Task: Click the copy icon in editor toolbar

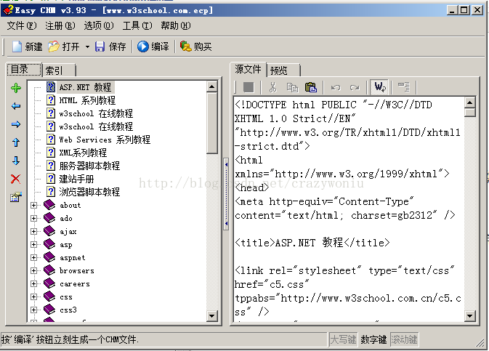Action: pos(292,87)
